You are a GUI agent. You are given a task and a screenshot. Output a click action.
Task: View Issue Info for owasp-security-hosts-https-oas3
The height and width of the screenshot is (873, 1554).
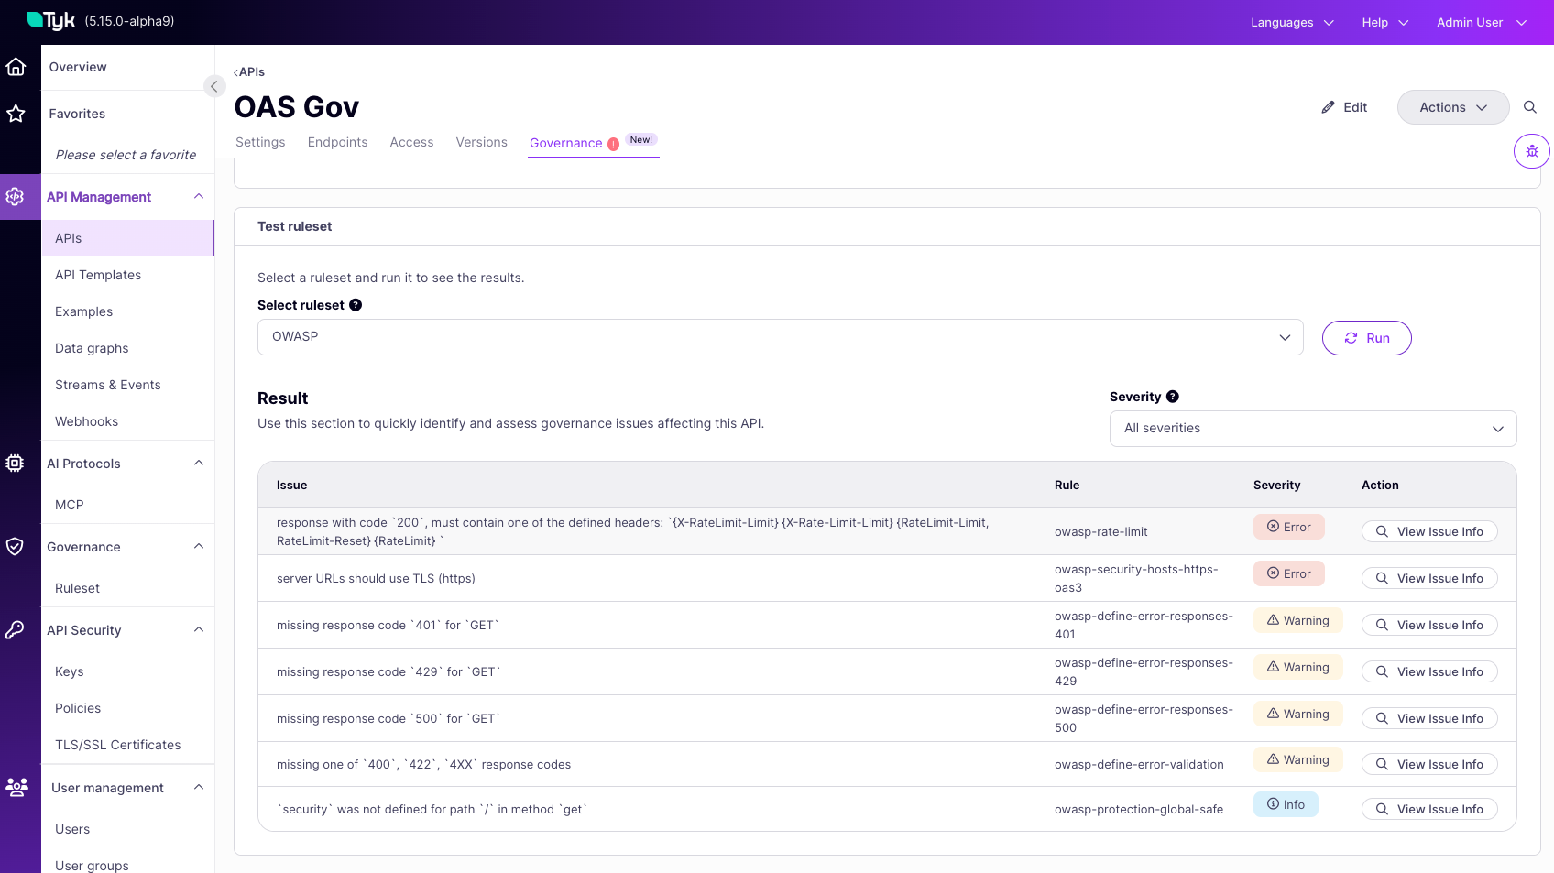click(x=1429, y=578)
